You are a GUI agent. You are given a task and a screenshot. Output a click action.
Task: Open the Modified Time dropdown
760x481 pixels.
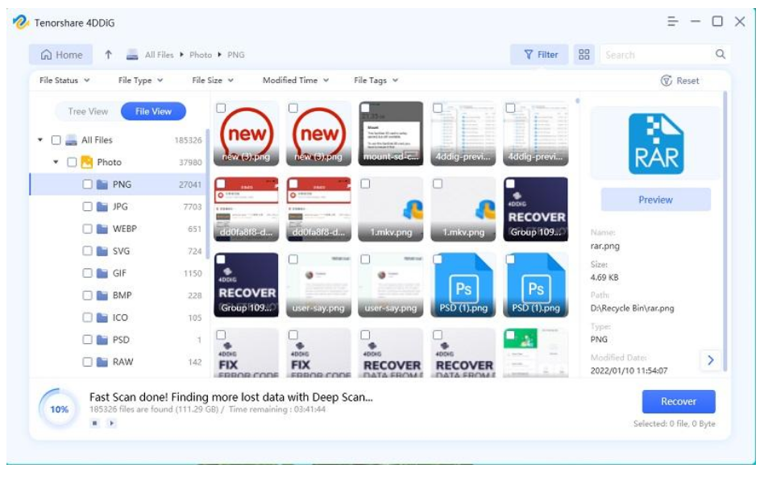click(x=296, y=81)
